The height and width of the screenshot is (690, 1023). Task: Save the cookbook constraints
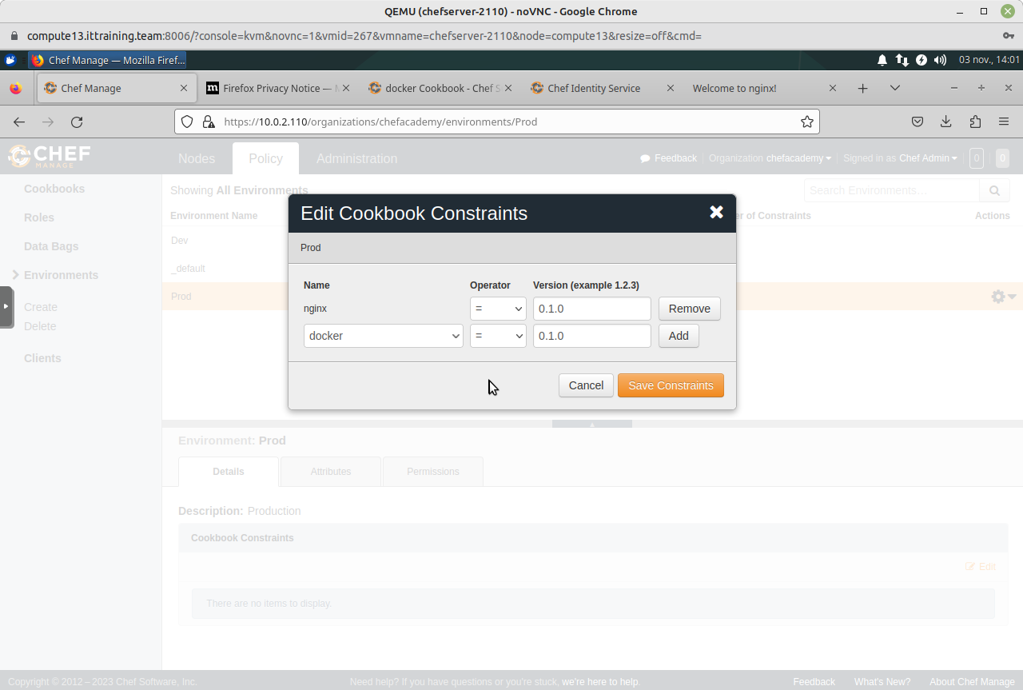671,385
